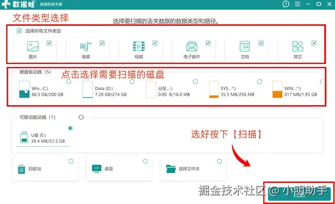This screenshot has width=335, height=204.
Task: Select the 文档 document type icon
Action: pyautogui.click(x=245, y=46)
